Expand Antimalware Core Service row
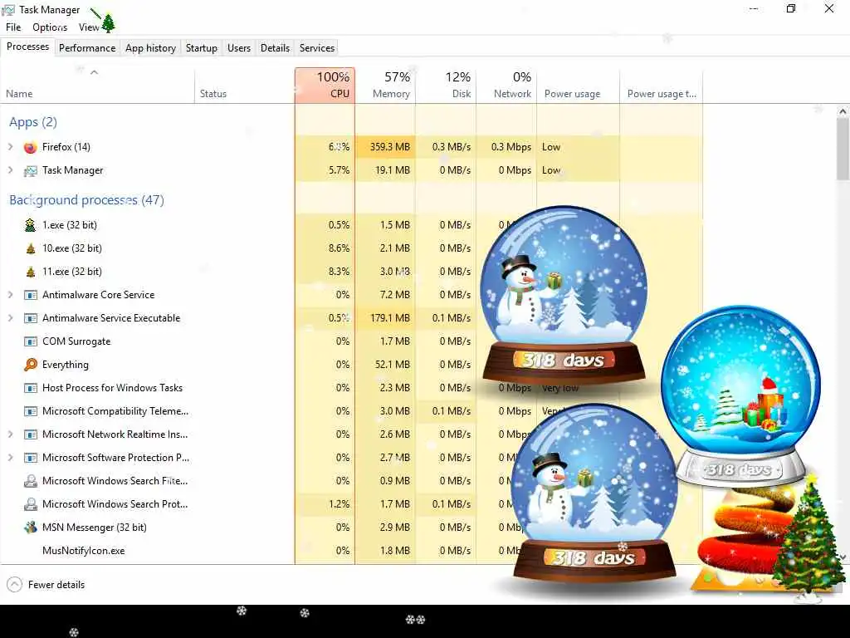The height and width of the screenshot is (638, 850). tap(10, 295)
